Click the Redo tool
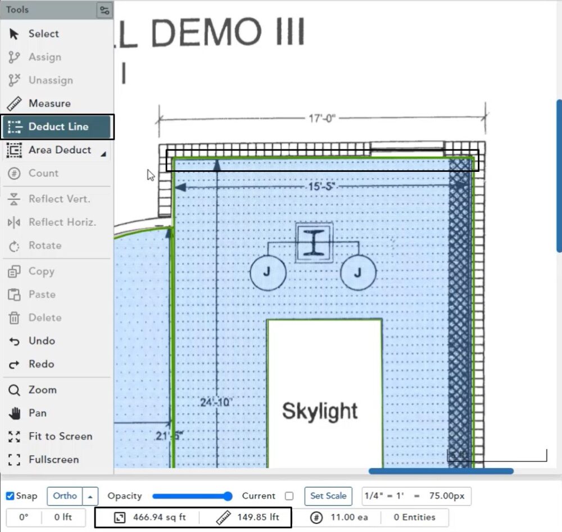Image resolution: width=562 pixels, height=532 pixels. click(x=41, y=364)
